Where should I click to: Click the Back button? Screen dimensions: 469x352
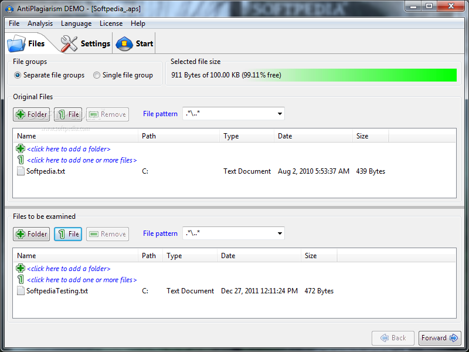coord(393,338)
